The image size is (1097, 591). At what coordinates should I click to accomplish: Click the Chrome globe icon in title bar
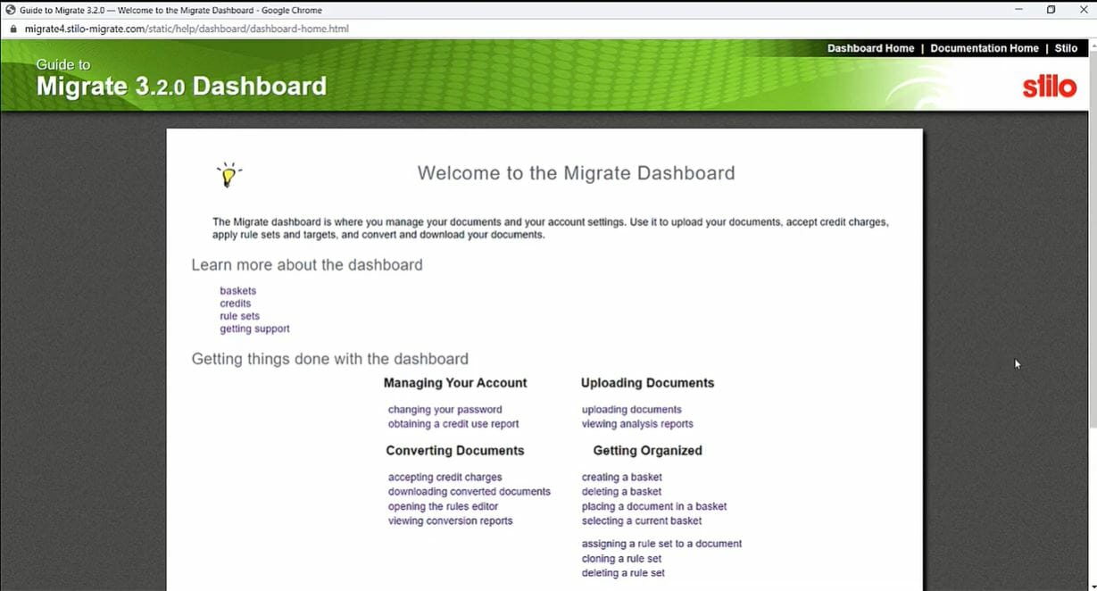(x=11, y=10)
